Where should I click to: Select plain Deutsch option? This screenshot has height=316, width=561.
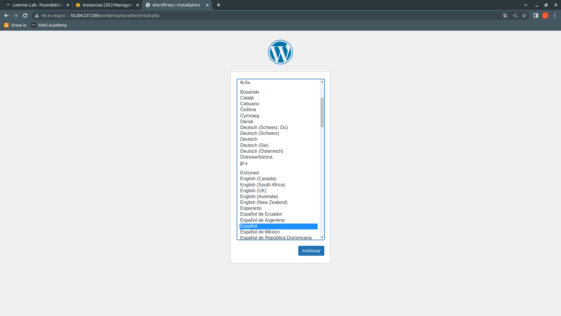tap(278, 139)
